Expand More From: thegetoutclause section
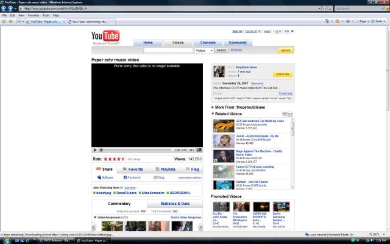Image resolution: width=390 pixels, height=244 pixels. coord(213,107)
